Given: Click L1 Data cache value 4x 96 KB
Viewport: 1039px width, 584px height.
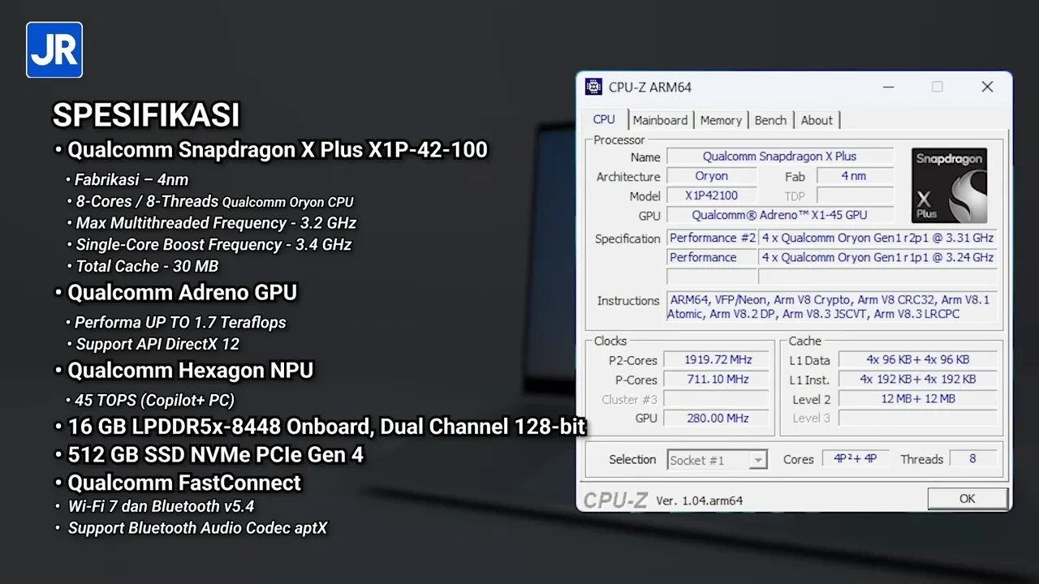Looking at the screenshot, I should pyautogui.click(x=917, y=359).
